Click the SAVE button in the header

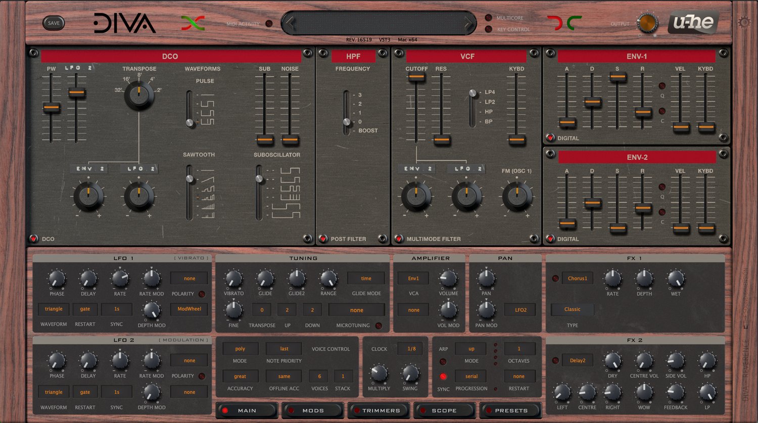click(x=54, y=23)
